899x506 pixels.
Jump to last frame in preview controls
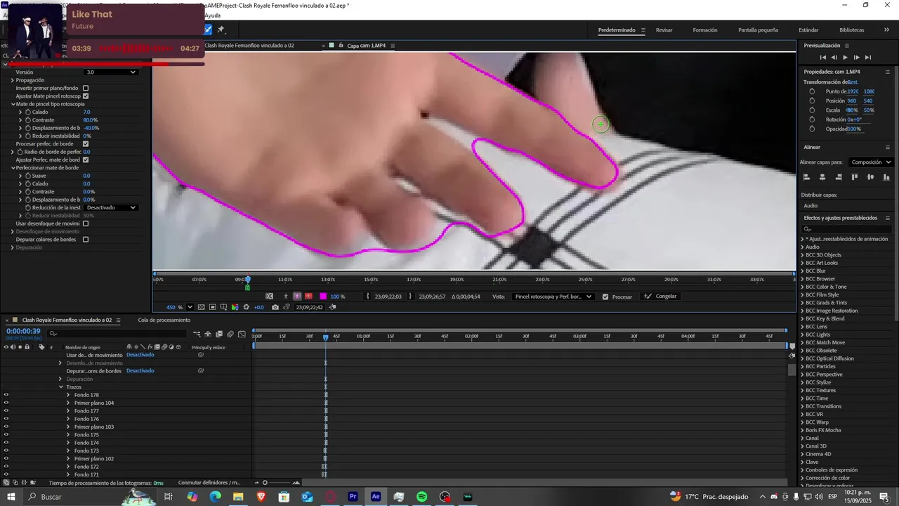868,57
